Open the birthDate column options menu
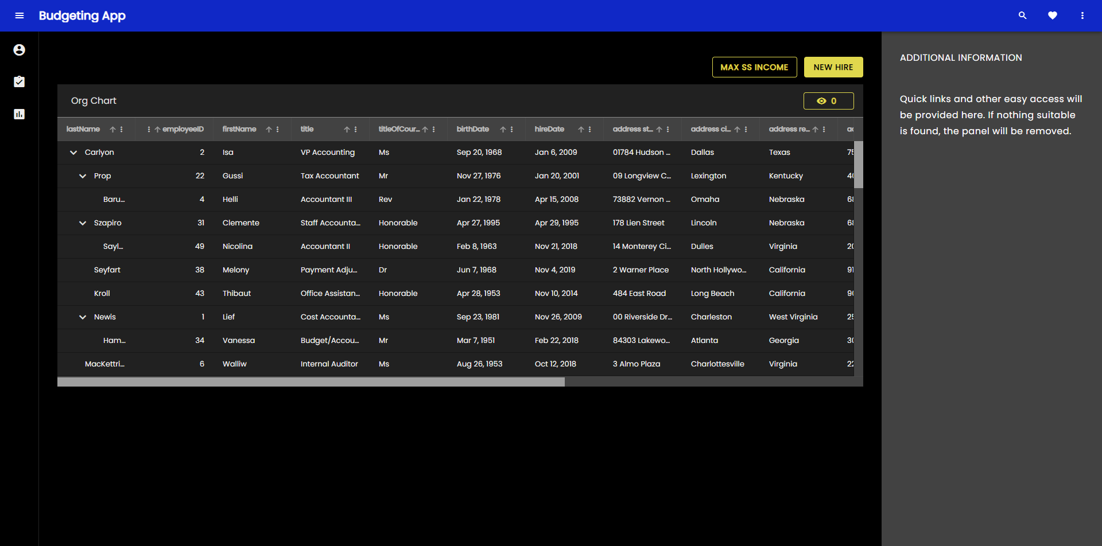 [x=512, y=130]
